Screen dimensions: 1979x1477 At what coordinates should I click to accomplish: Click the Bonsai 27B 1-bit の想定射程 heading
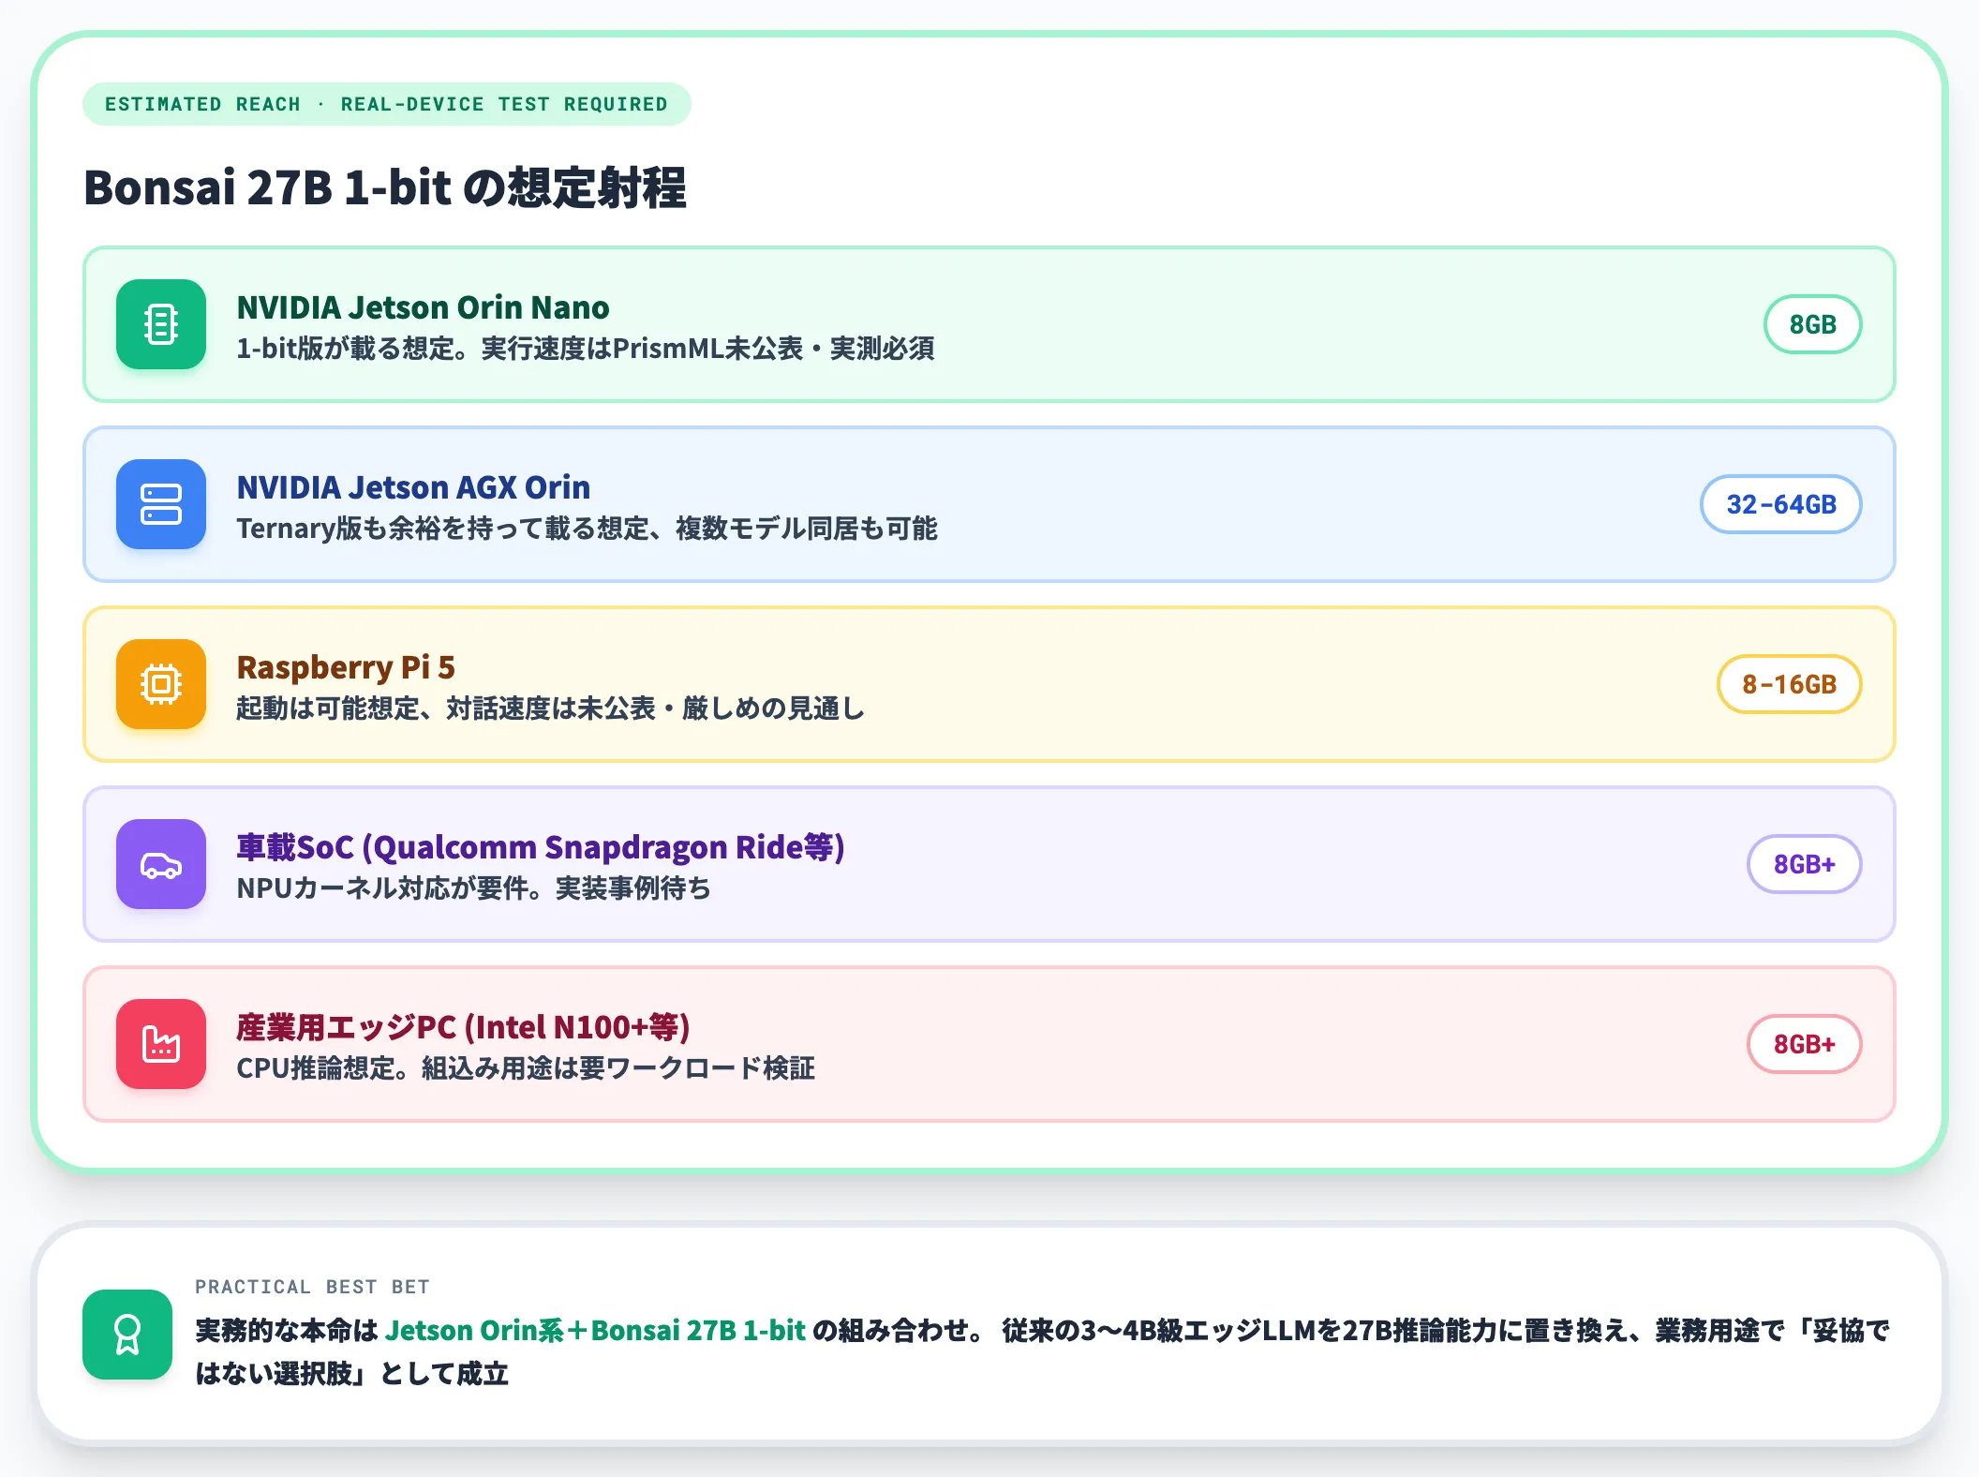385,186
